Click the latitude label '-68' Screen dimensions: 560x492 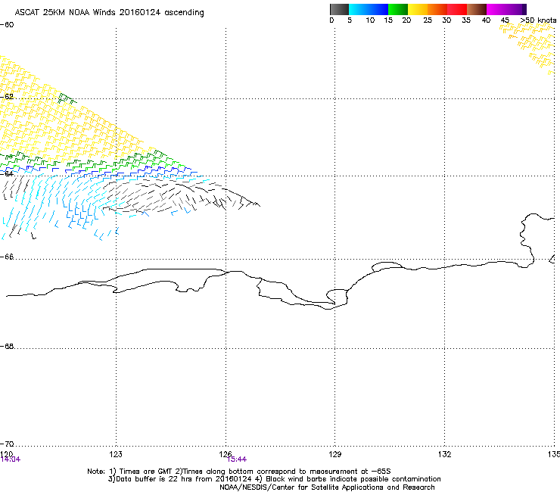pos(7,346)
